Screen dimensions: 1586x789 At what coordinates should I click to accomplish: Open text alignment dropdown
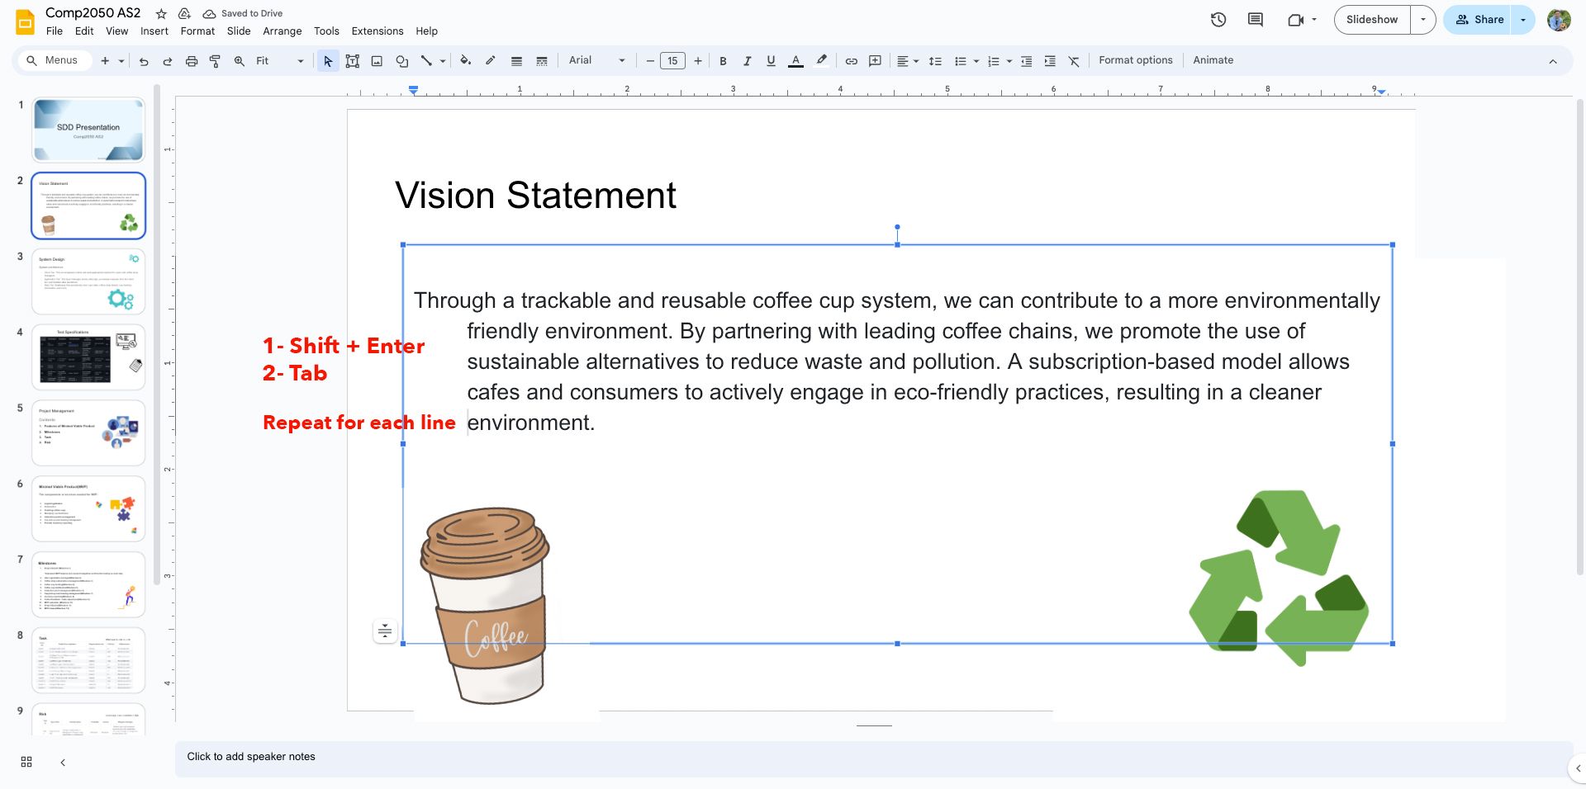907,61
